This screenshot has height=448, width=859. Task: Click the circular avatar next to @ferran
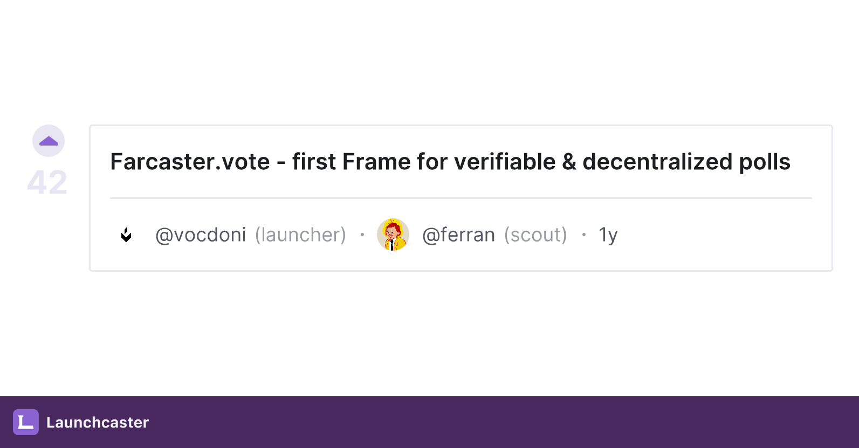point(393,235)
